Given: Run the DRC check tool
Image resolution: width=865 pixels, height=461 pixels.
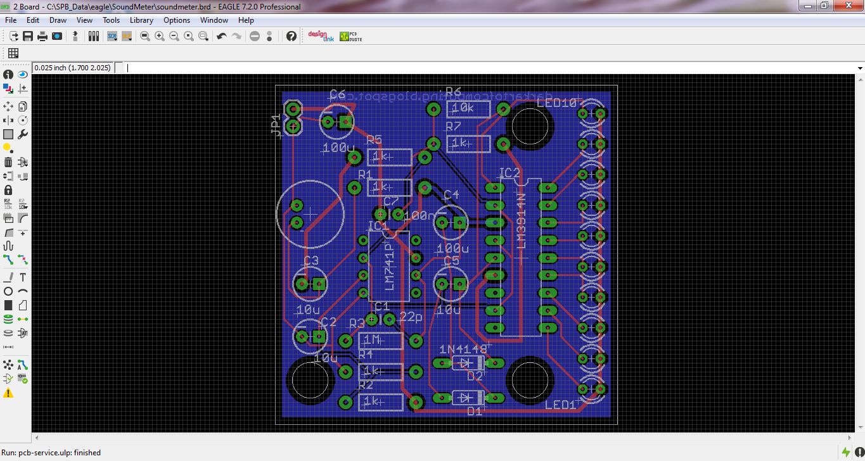Looking at the screenshot, I should coord(23,379).
